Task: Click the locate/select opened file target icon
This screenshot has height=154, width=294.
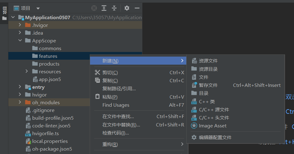Action: coord(94,8)
